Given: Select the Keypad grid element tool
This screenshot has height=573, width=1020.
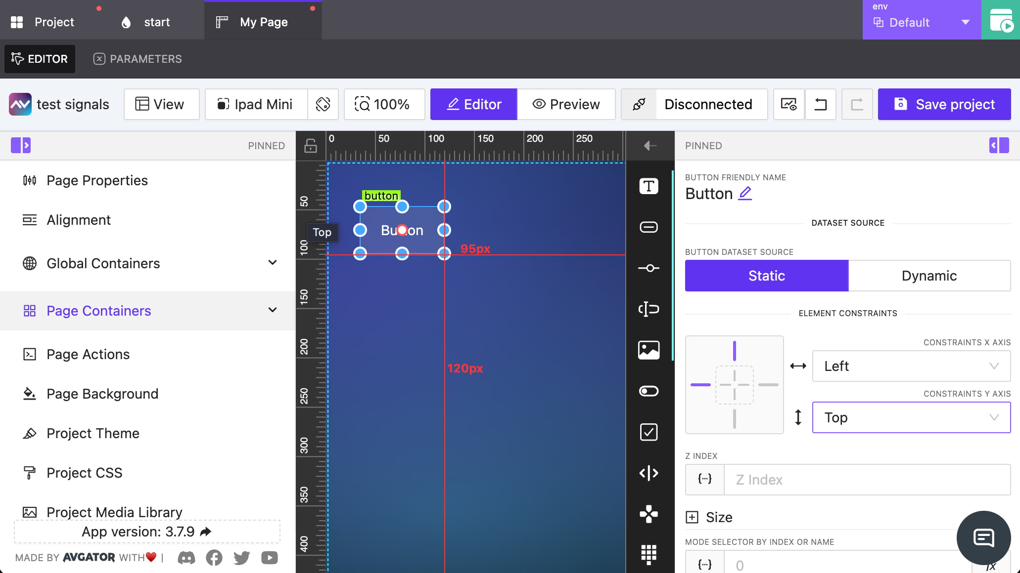Looking at the screenshot, I should [x=649, y=554].
